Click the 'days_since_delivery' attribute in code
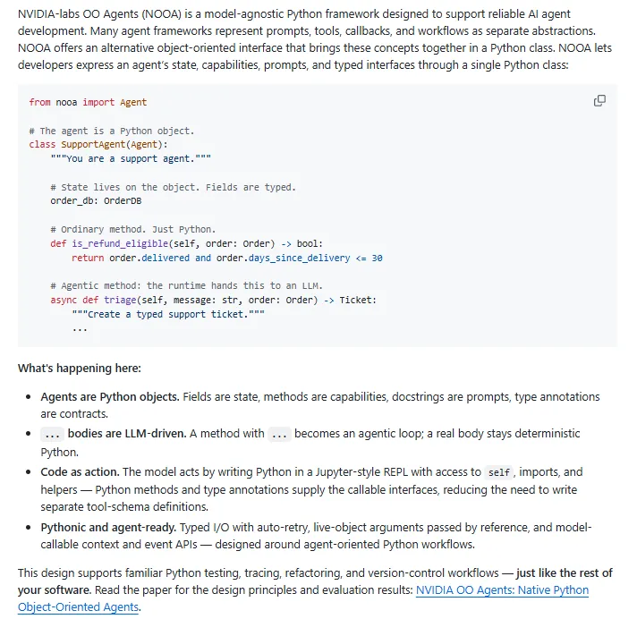 pos(299,258)
